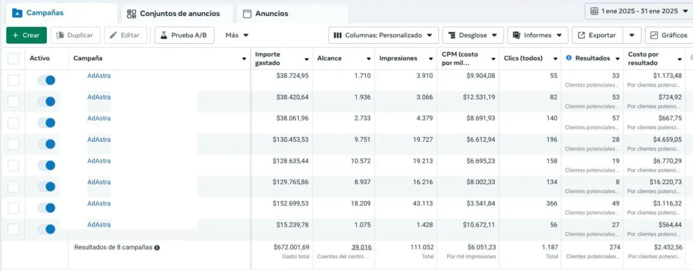This screenshot has width=693, height=271.
Task: Tick checkbox for campaign spending $38.724,95
Action: coord(13,80)
